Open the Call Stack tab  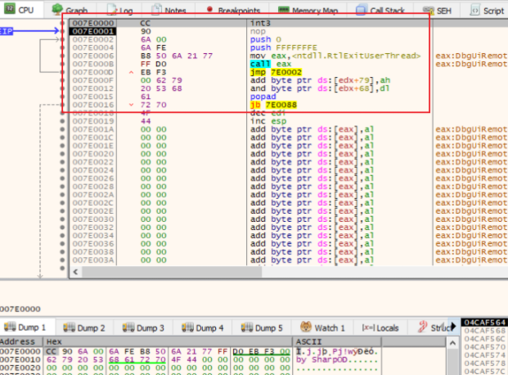pyautogui.click(x=380, y=10)
